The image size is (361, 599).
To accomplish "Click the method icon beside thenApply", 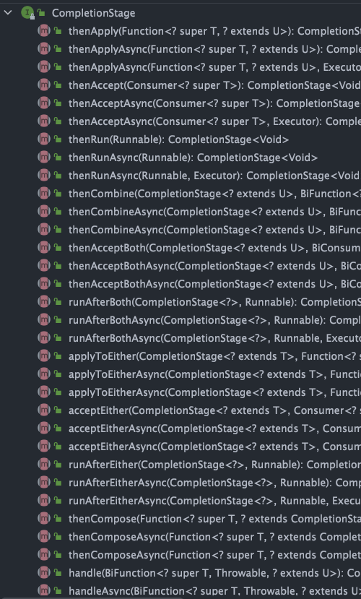I will [44, 31].
